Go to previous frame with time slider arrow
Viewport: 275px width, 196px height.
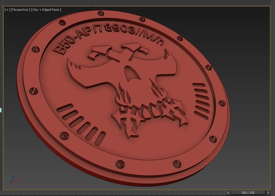point(228,193)
